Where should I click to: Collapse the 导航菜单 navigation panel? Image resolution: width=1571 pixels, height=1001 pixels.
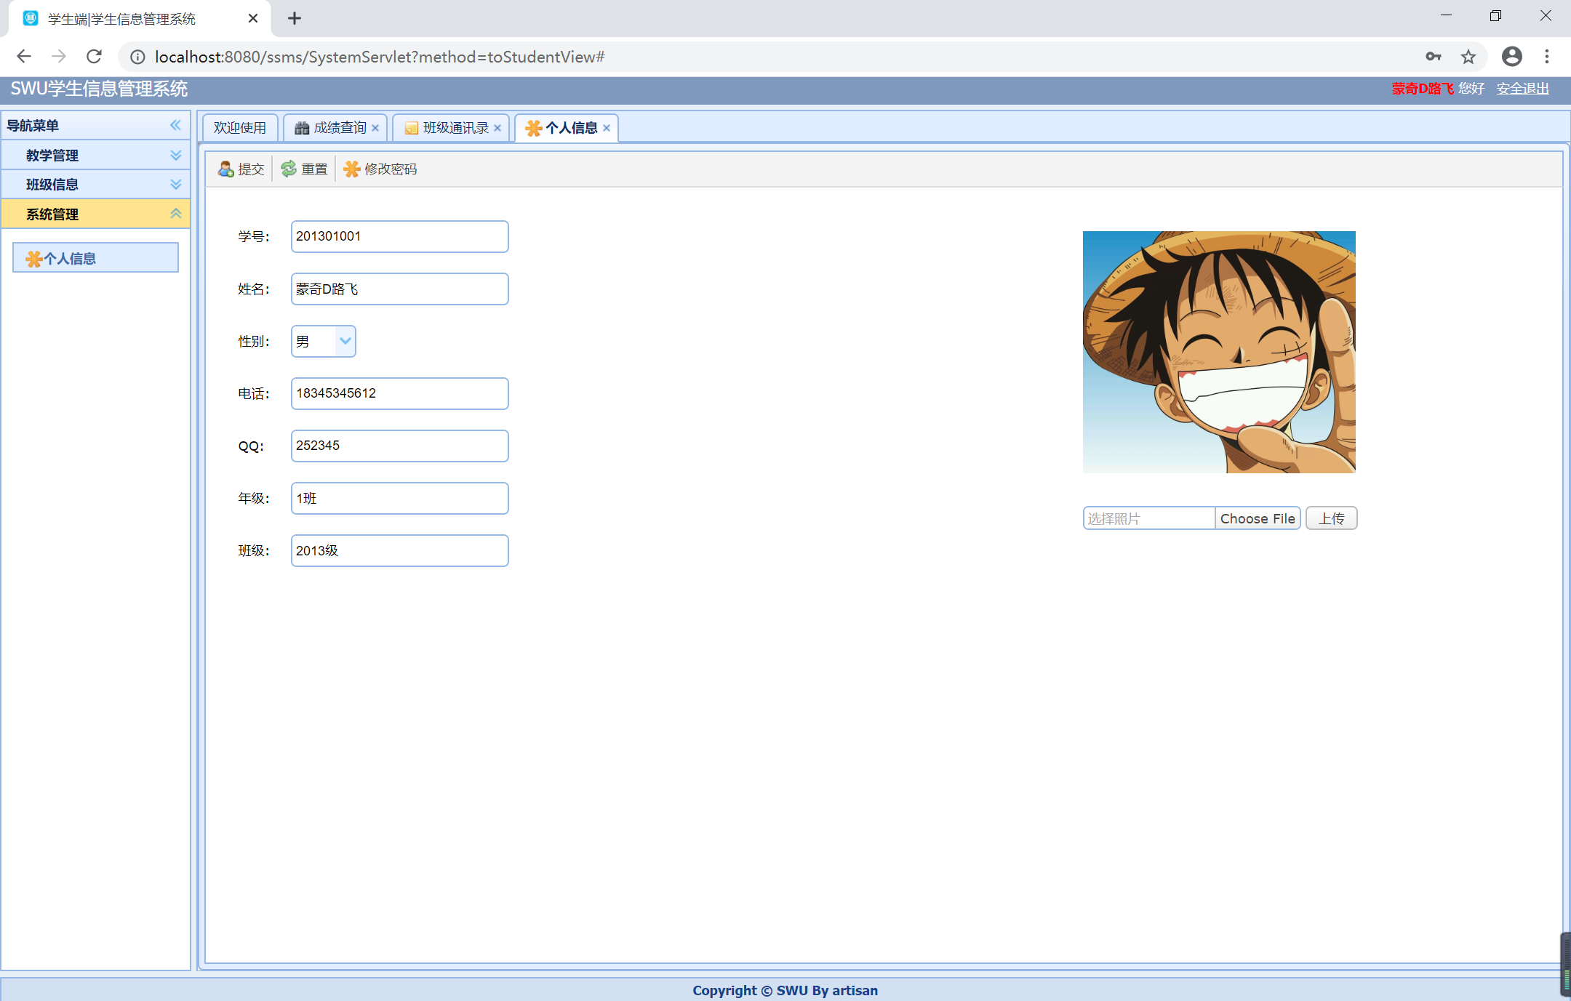pos(175,125)
